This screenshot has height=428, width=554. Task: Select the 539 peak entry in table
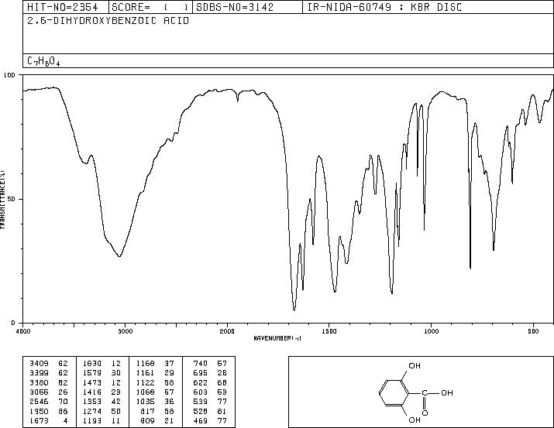click(210, 402)
